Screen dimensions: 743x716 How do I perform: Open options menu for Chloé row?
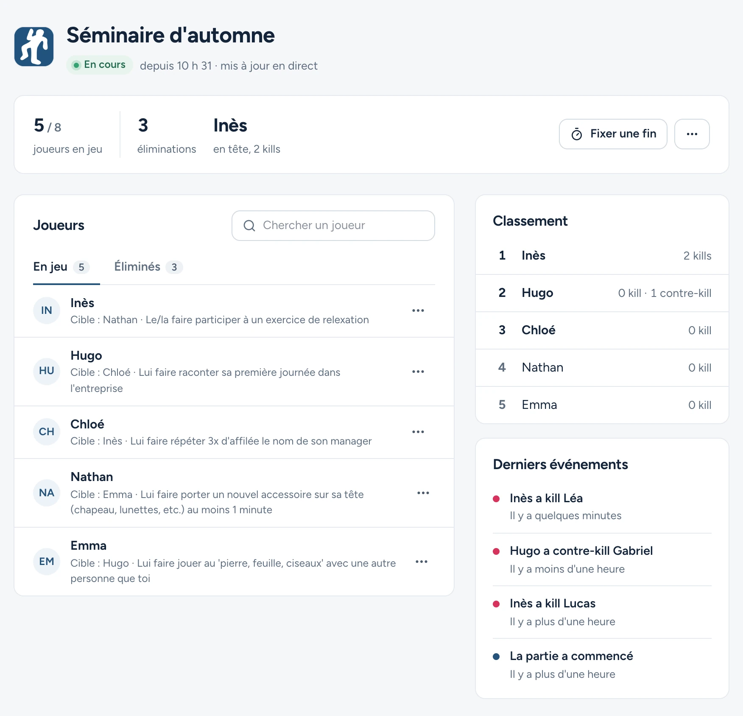tap(418, 432)
